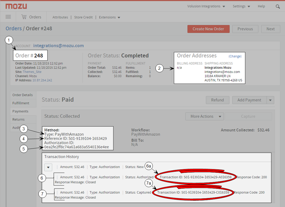Open the Attributes menu item
Viewport: 285px width, 207px height.
point(60,17)
